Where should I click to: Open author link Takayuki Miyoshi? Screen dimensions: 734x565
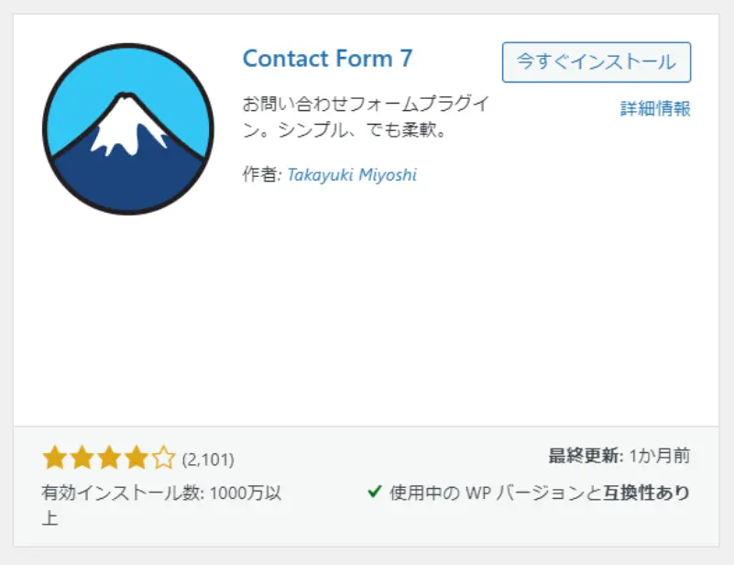coord(352,175)
